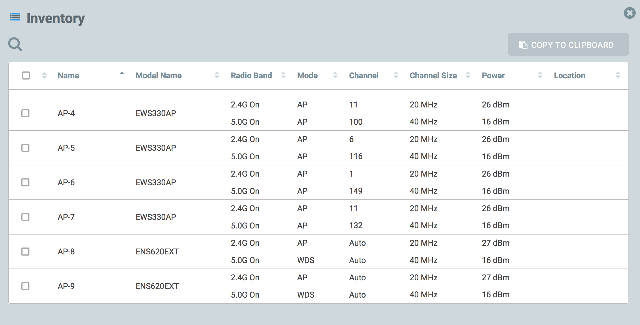Click the search magnifier icon
640x325 pixels.
click(x=15, y=44)
